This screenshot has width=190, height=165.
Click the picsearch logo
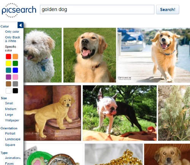[19, 10]
